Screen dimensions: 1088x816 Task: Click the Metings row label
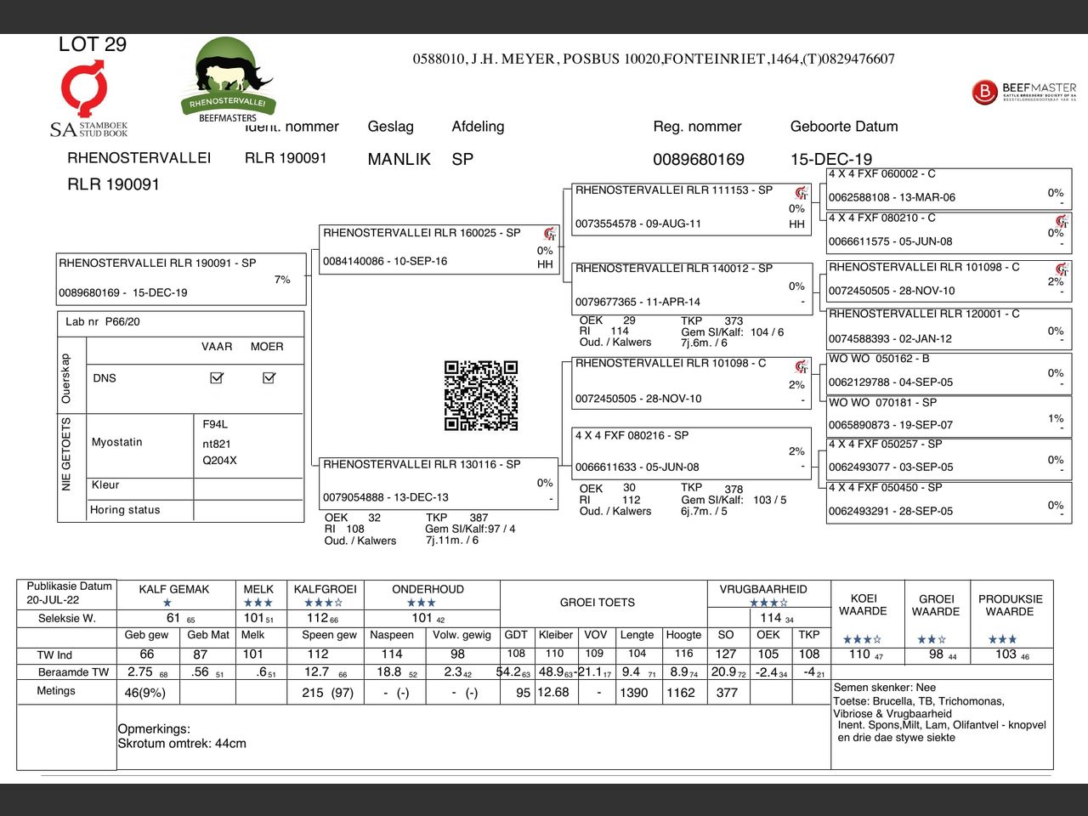click(56, 691)
